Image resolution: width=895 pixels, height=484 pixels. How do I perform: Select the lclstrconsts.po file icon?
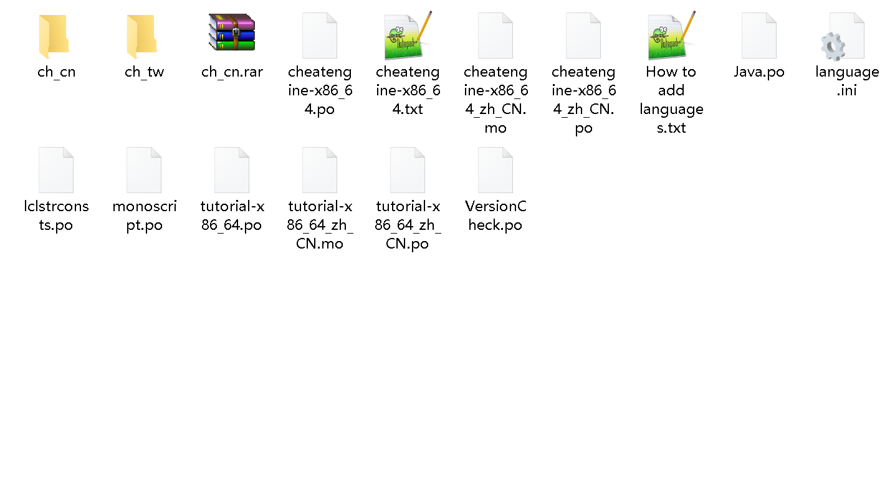[x=56, y=170]
